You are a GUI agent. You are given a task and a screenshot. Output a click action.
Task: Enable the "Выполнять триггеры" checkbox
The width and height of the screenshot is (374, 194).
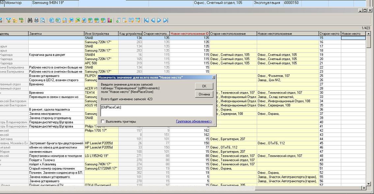(x=103, y=122)
